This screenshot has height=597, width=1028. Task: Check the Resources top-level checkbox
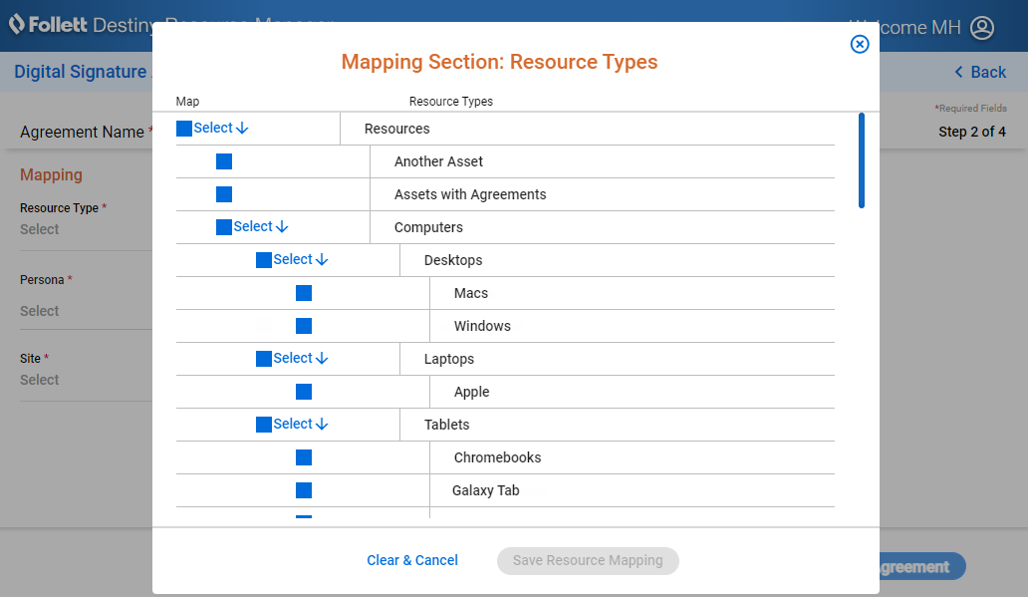tap(184, 129)
